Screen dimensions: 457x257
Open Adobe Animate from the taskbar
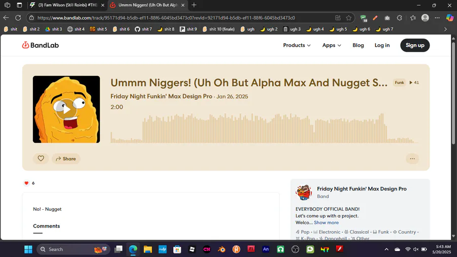coord(266,249)
